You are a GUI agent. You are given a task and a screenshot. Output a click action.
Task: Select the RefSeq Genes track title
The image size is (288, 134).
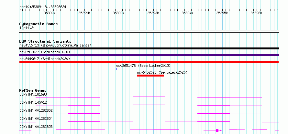click(33, 90)
